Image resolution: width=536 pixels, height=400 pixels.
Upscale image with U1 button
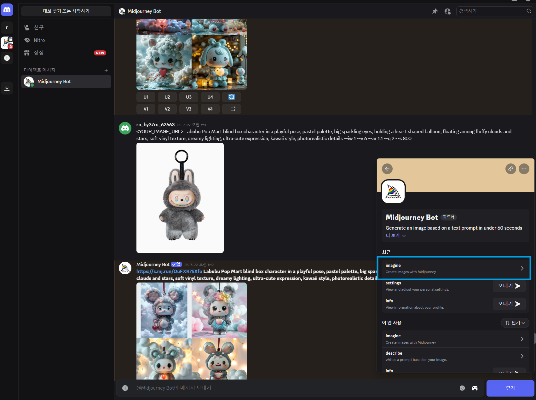(146, 97)
